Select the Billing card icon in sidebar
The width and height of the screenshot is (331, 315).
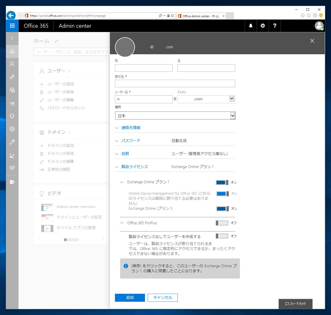pos(12,103)
